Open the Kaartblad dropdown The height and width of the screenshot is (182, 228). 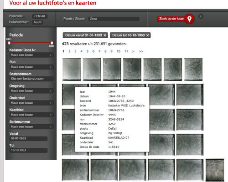(31, 115)
